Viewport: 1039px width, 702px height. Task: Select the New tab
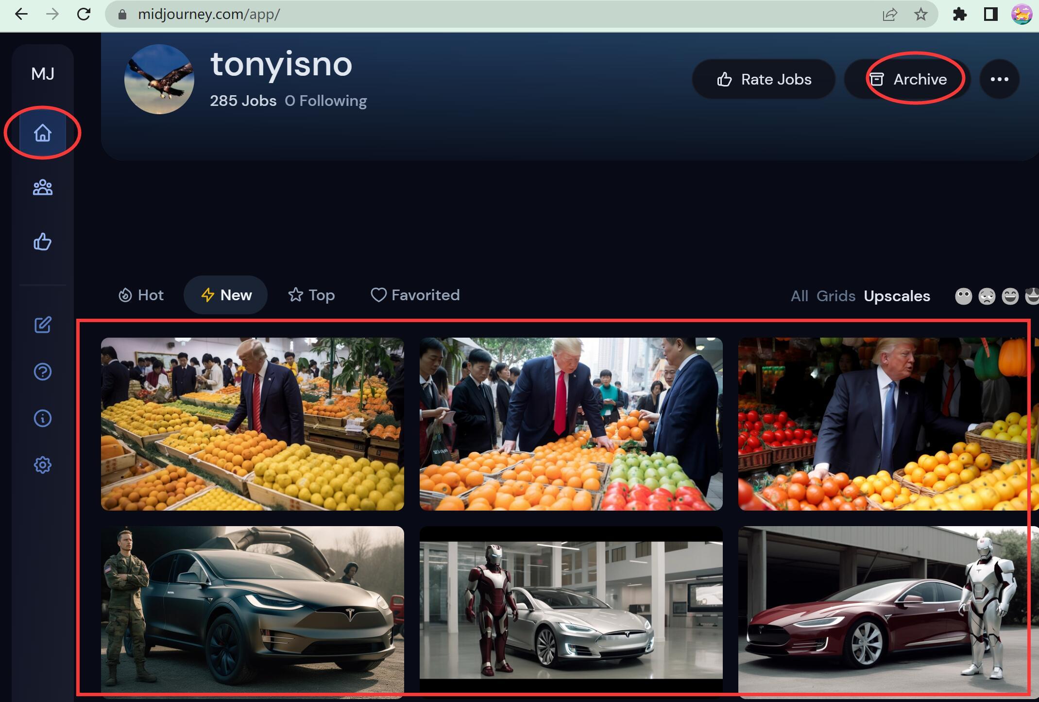tap(226, 295)
